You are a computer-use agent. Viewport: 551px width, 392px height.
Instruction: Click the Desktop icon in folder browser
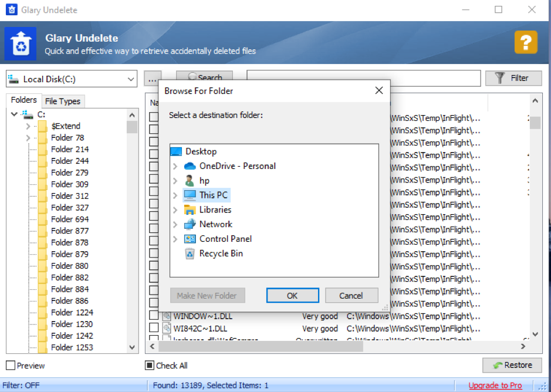[176, 151]
